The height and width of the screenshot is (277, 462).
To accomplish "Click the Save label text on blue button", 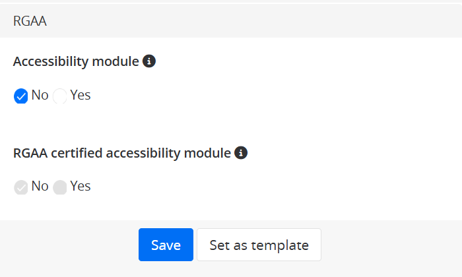I will [166, 245].
